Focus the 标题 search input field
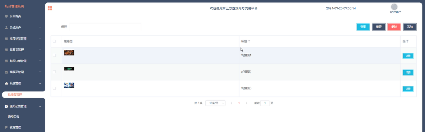This screenshot has height=132, width=425. (105, 27)
